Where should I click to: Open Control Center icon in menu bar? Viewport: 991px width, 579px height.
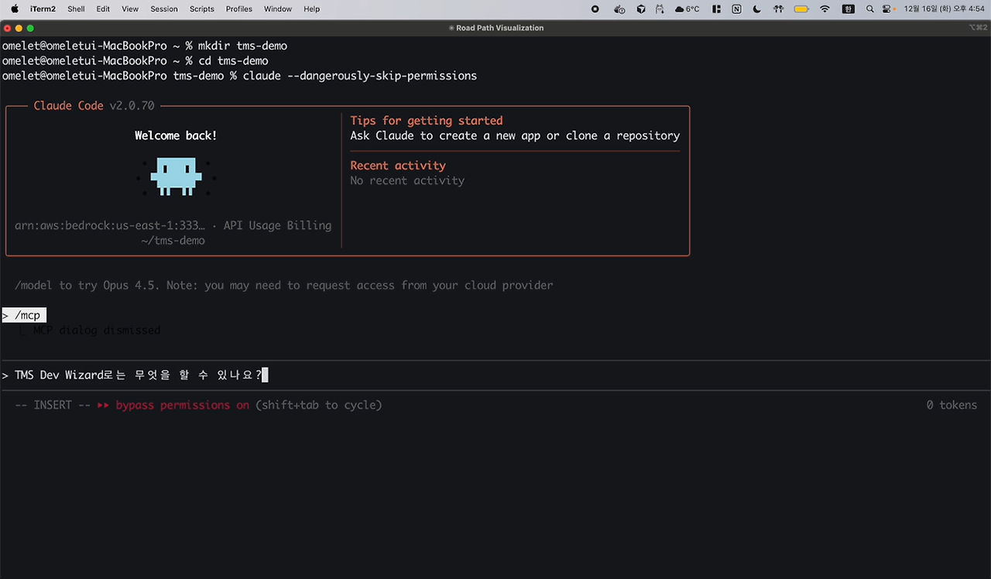pyautogui.click(x=887, y=9)
